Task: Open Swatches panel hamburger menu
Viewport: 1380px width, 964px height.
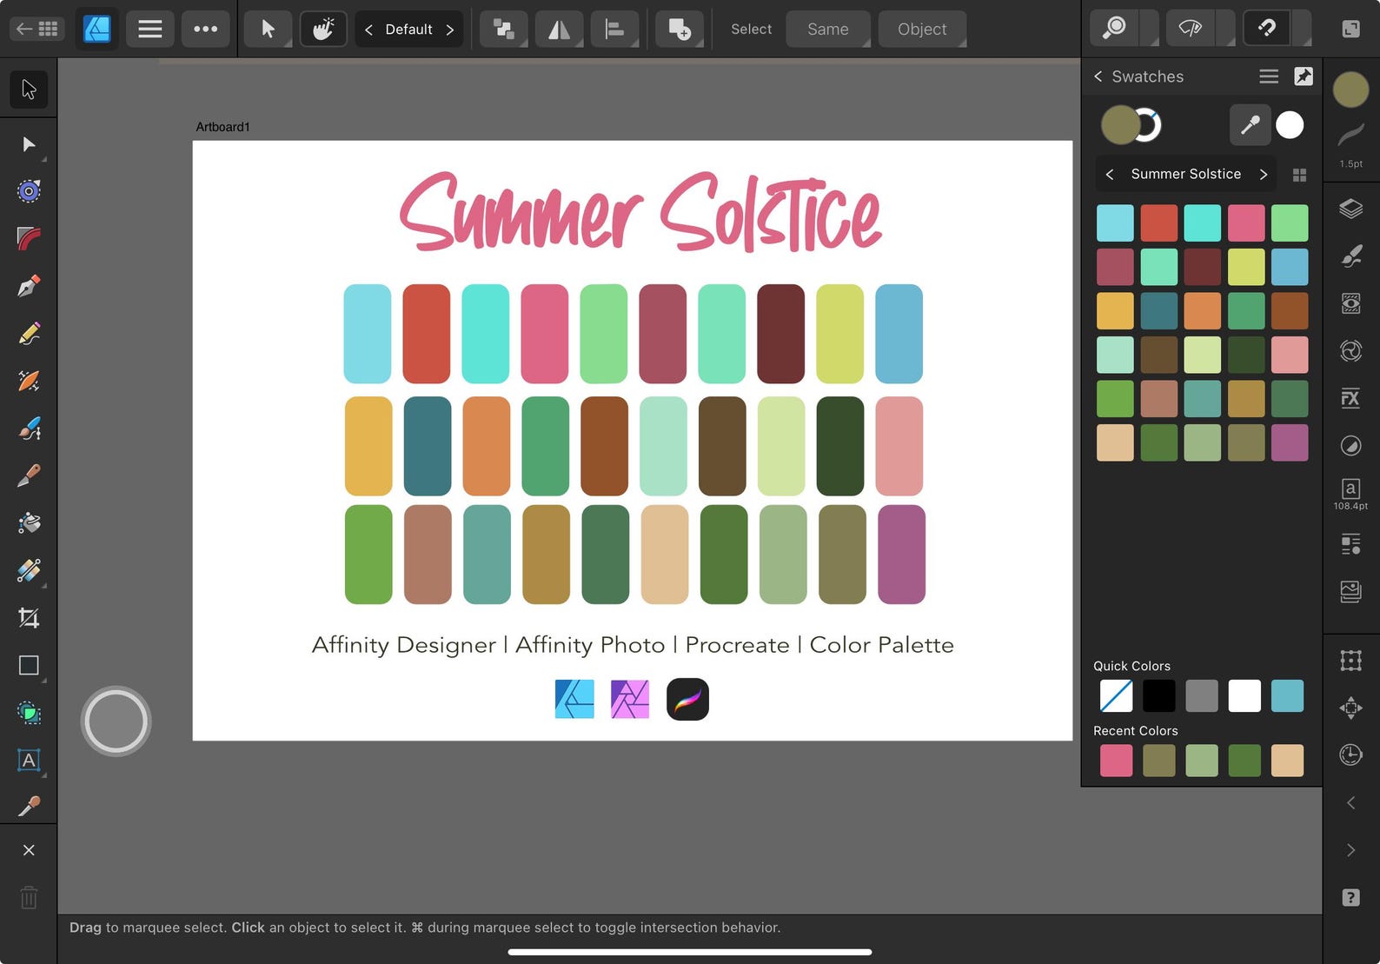Action: pyautogui.click(x=1269, y=76)
